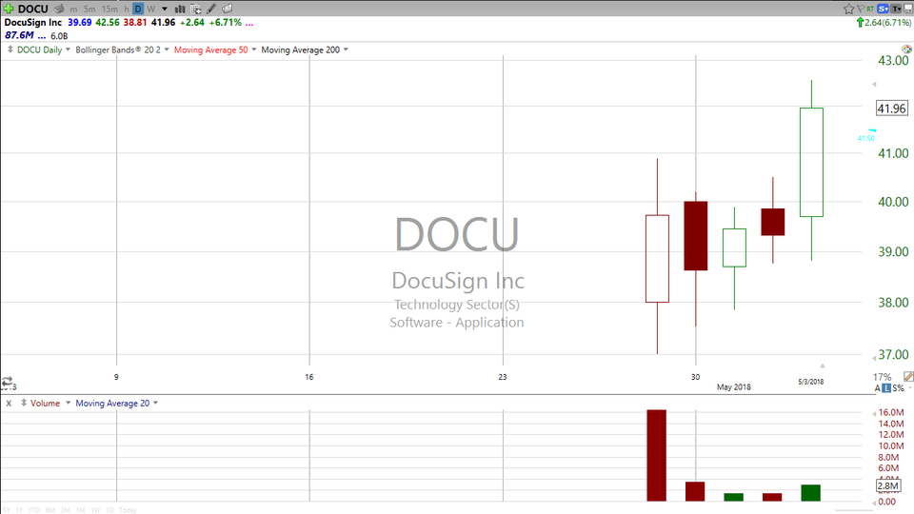
Task: Select the 1M range
Action: click(x=80, y=510)
